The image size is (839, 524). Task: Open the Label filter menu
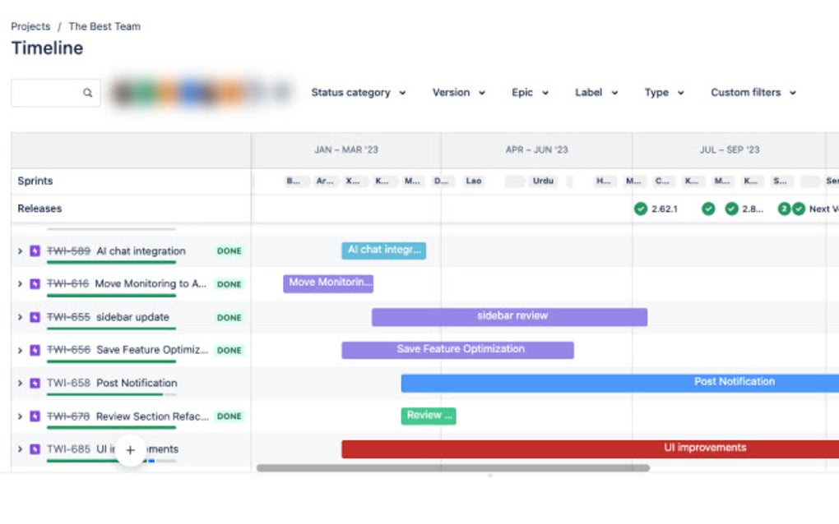(x=595, y=93)
